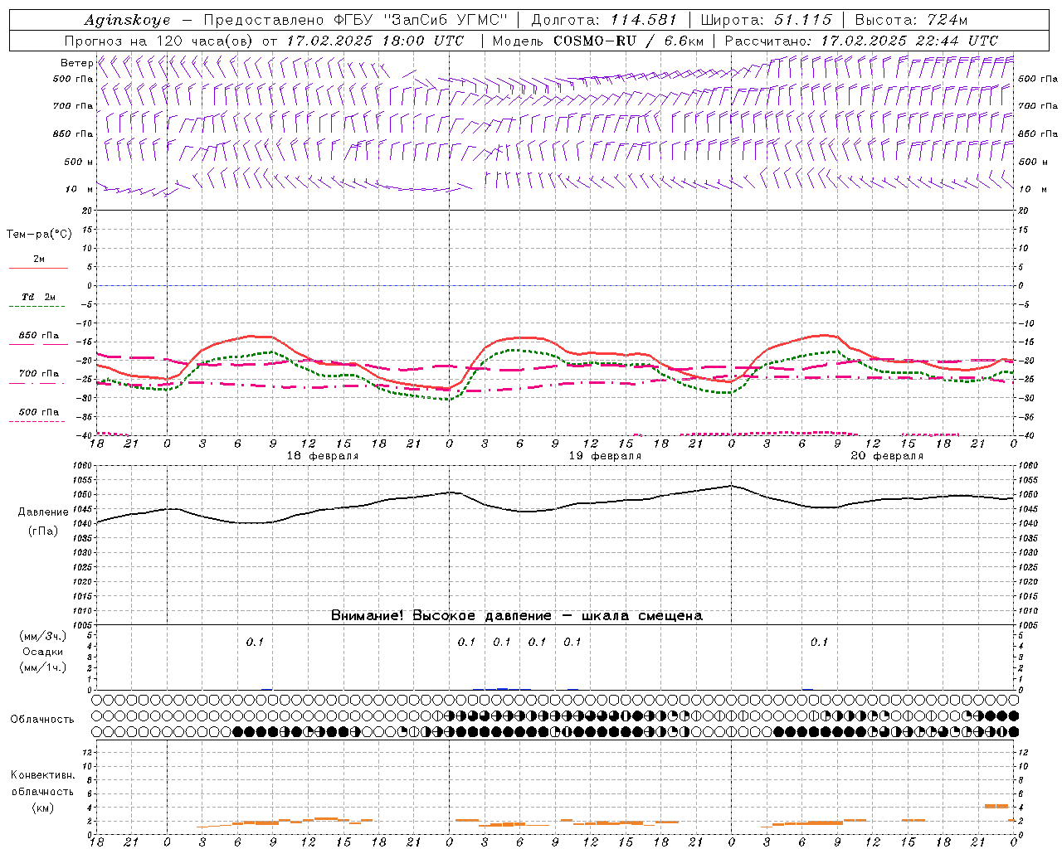The height and width of the screenshot is (849, 1062).
Task: Click the "Осадки" precipitation label
Action: (x=42, y=652)
